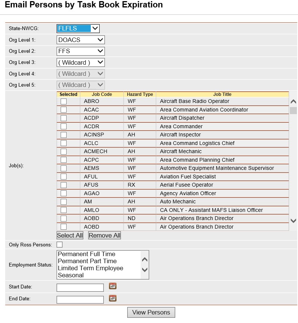Click Automotive Equipment Maintenance Supervisor text

[217, 168]
